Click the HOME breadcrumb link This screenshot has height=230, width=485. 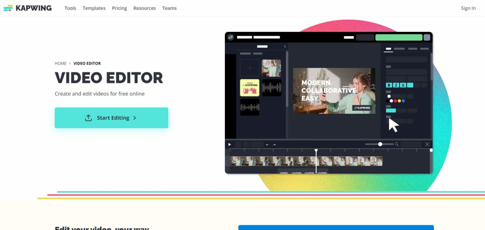tap(60, 63)
